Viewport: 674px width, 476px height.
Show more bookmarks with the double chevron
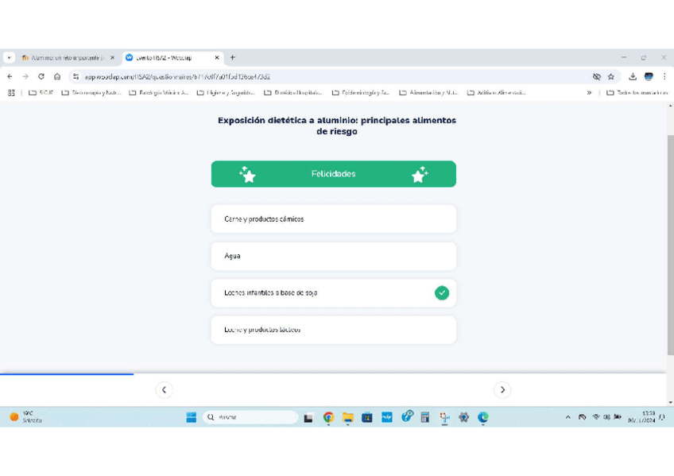(589, 92)
